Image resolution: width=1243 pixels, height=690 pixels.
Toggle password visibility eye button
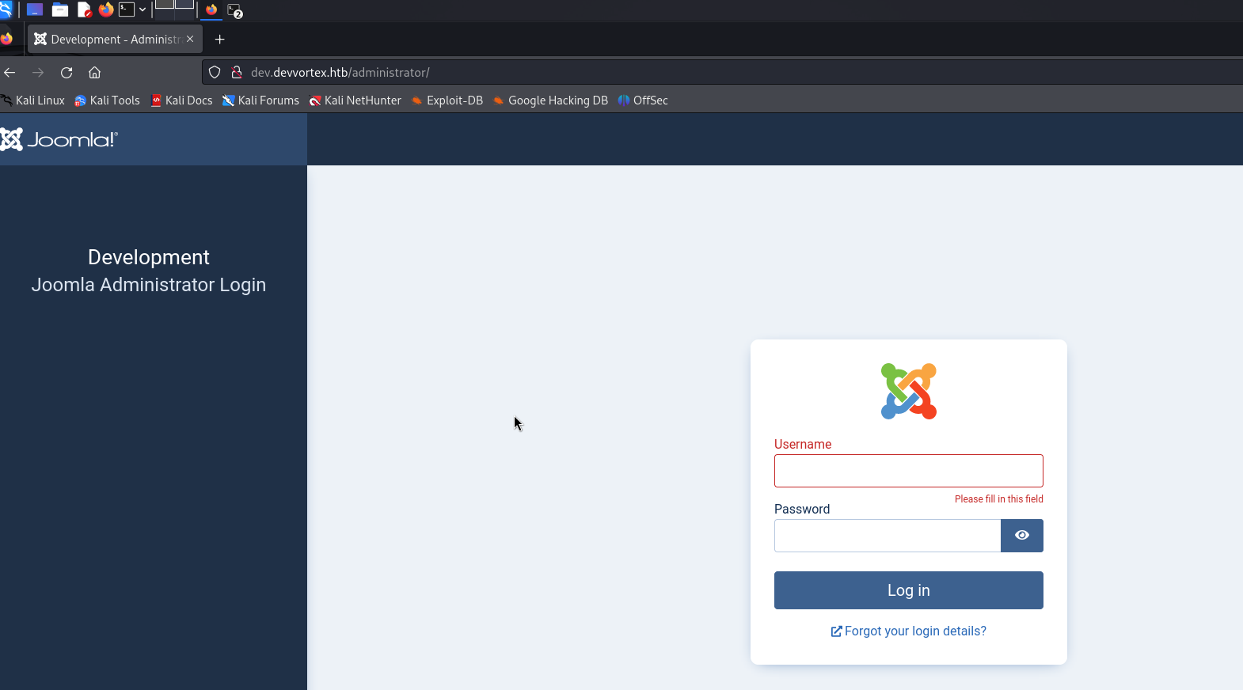click(1021, 536)
